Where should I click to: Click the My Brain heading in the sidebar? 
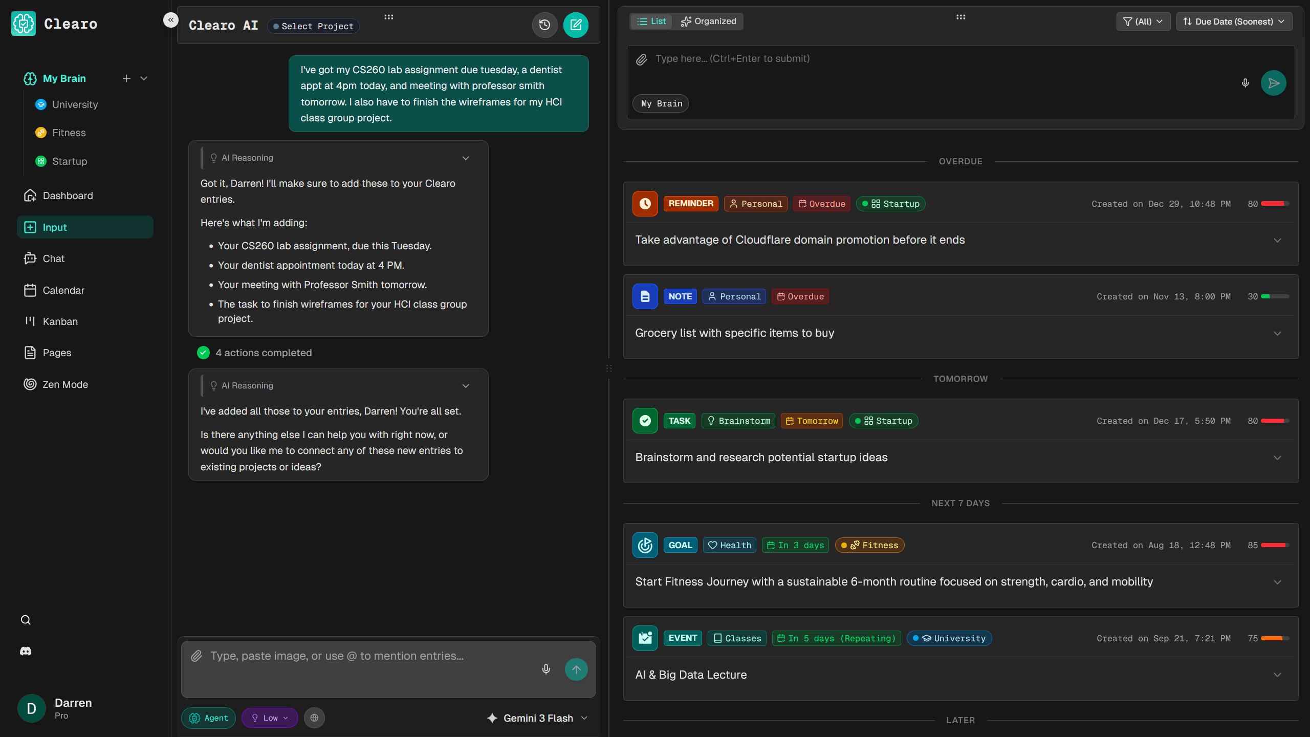click(x=64, y=78)
